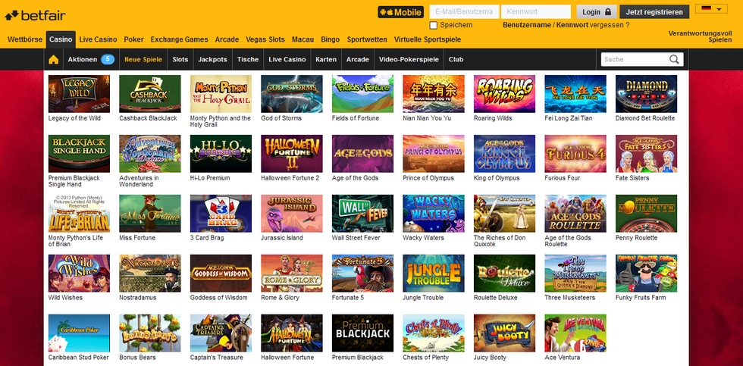Open Fei Long Zai Tian thumbnail

[575, 94]
